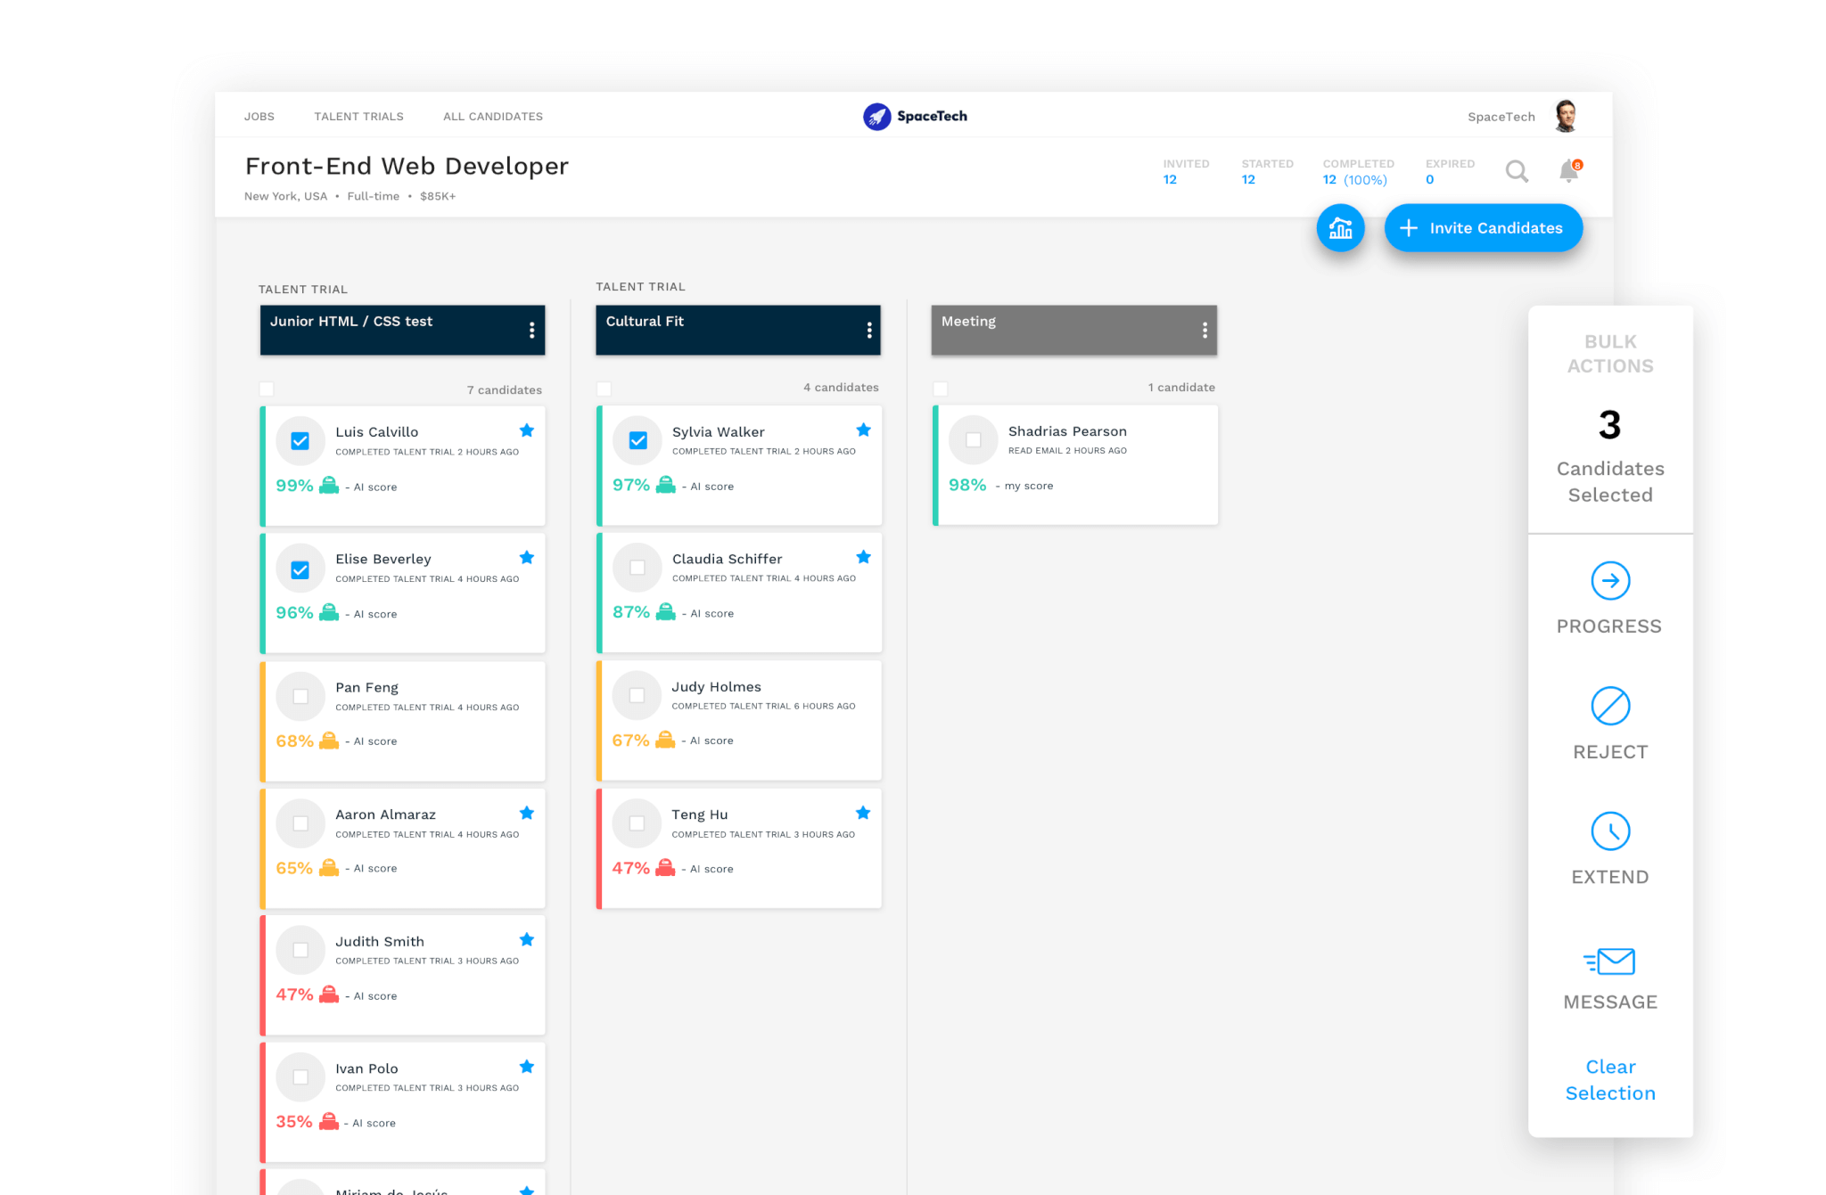
Task: Check select-all box above Meeting column
Action: click(x=940, y=389)
